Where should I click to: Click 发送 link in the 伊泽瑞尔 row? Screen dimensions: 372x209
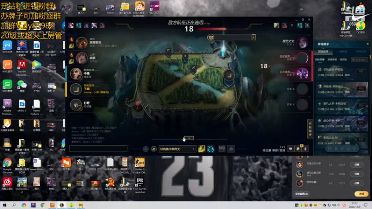(347, 92)
